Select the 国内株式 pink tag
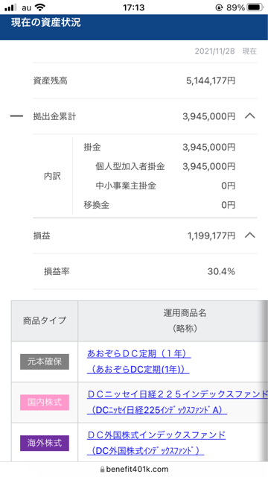This screenshot has width=268, height=477. (45, 402)
